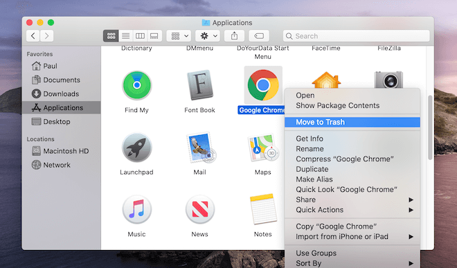This screenshot has width=457, height=268.
Task: Choose Use Groups from context menu
Action: (352, 253)
